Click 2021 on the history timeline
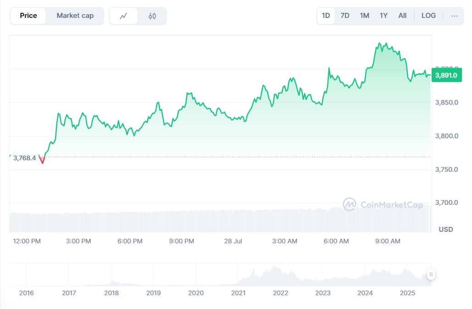Viewport: 472px width, 309px height. coord(238,293)
